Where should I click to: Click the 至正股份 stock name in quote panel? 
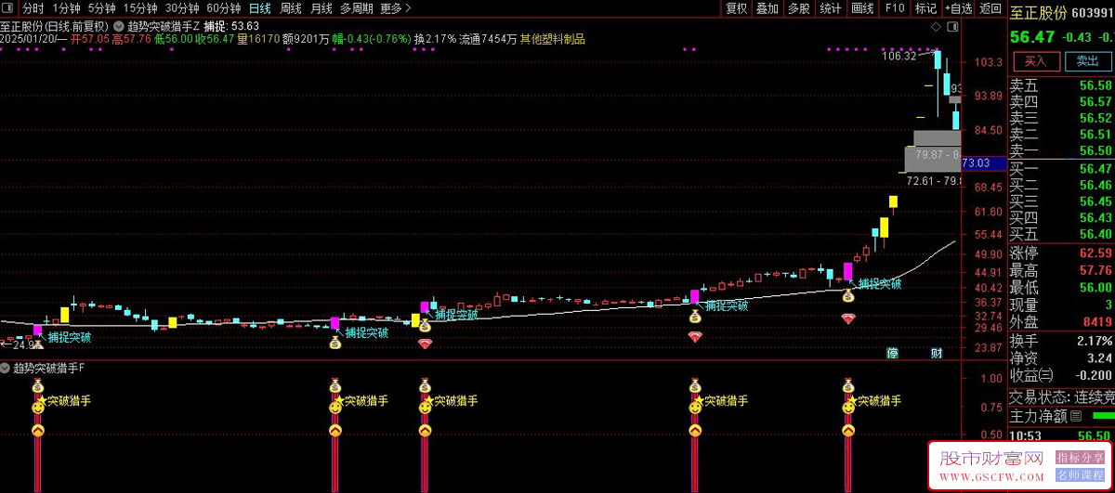(x=1039, y=12)
